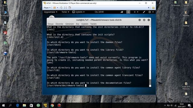Viewport: 193px width, 108px height.
Task: Open File Explorer from taskbar
Action: 24,105
